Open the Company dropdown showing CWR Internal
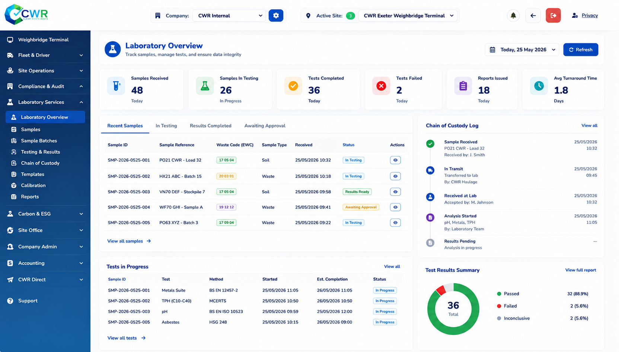This screenshot has height=352, width=619. tap(229, 16)
